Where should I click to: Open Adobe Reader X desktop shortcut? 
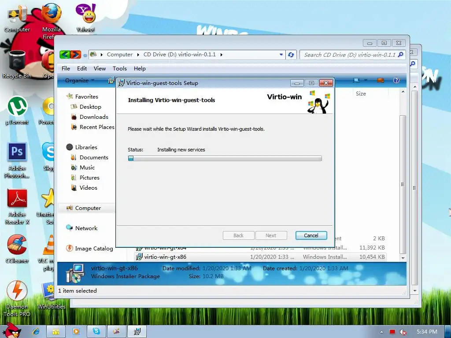[17, 206]
